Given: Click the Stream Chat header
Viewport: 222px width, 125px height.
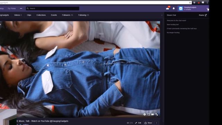Looking at the screenshot, I should [x=171, y=15].
